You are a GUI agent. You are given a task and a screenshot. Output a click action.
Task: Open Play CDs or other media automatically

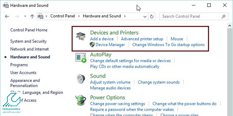(x=125, y=67)
